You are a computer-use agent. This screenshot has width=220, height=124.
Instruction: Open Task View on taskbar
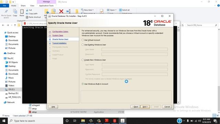coord(75,121)
